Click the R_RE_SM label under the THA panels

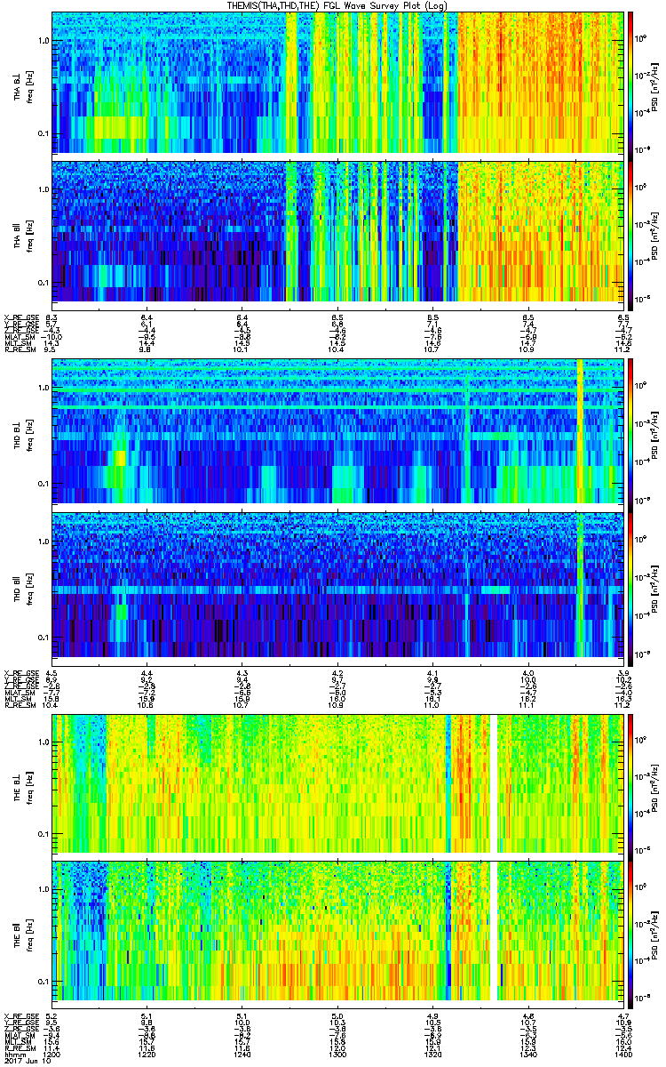pyautogui.click(x=21, y=350)
